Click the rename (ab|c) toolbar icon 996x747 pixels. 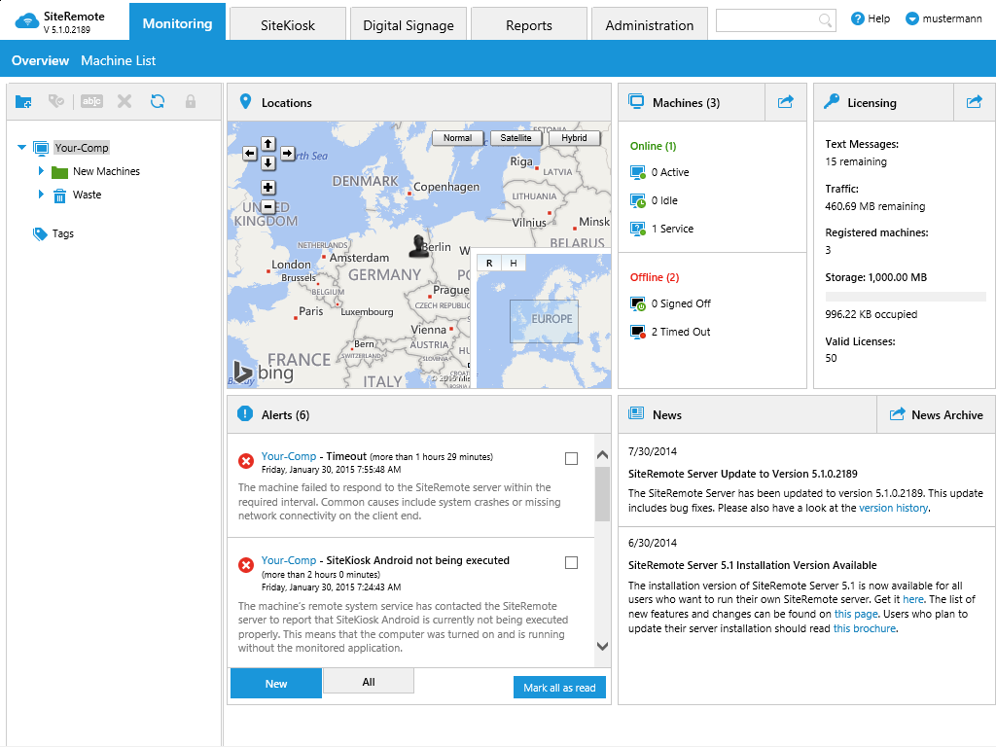[91, 101]
